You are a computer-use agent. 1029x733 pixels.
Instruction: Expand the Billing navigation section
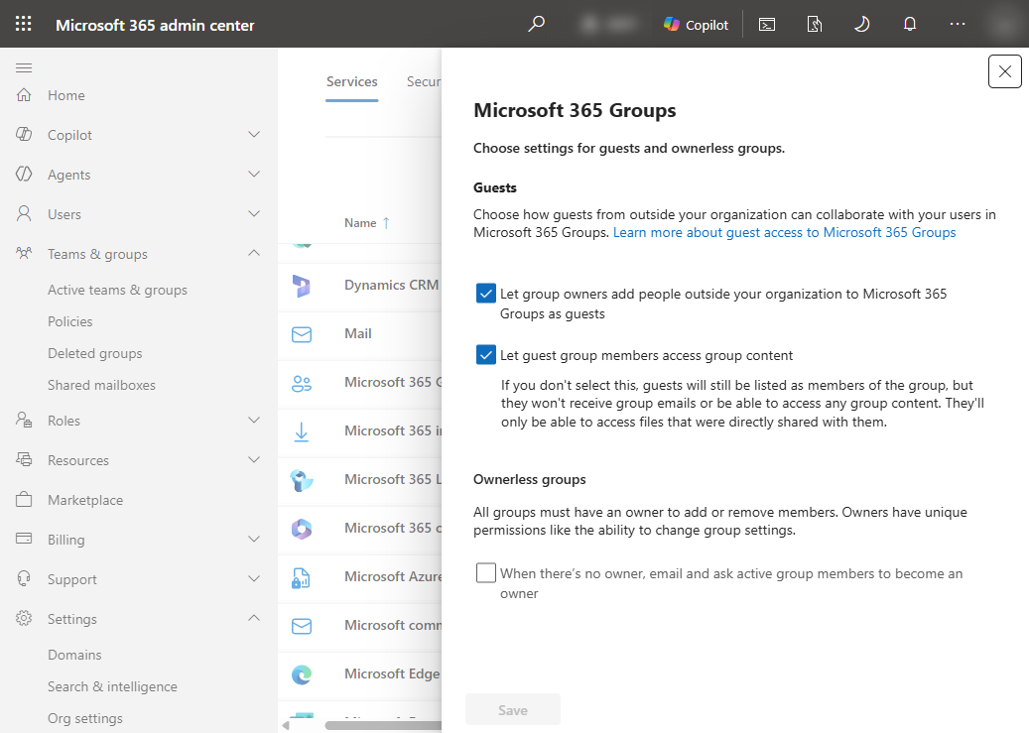(x=254, y=539)
